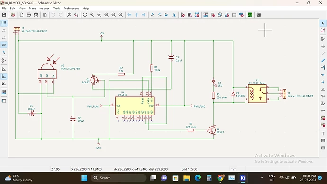This screenshot has height=184, width=327.
Task: Select the Net Label tool
Action: click(x=323, y=89)
